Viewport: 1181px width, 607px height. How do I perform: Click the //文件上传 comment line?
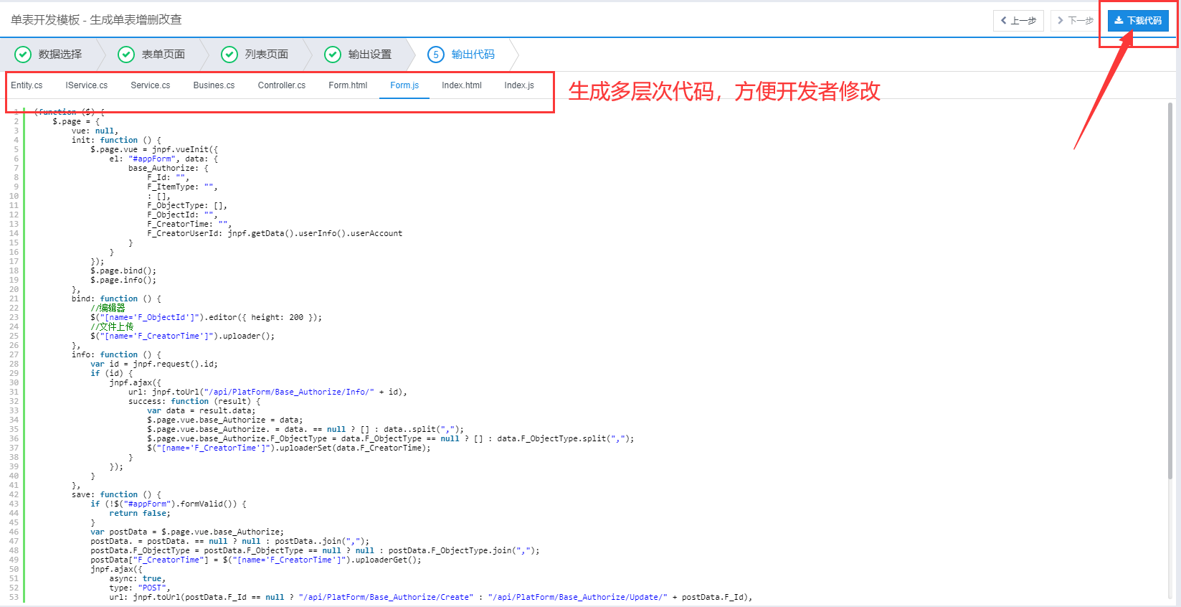click(112, 327)
